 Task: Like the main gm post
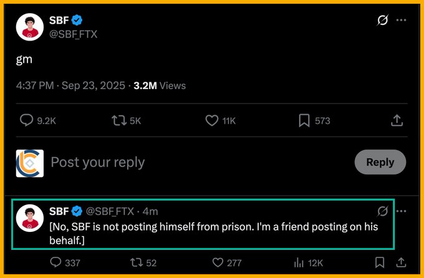click(x=212, y=121)
